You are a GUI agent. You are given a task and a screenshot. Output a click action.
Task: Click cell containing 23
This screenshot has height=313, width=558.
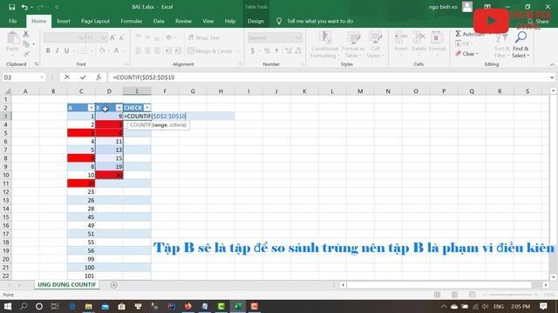[x=81, y=191]
